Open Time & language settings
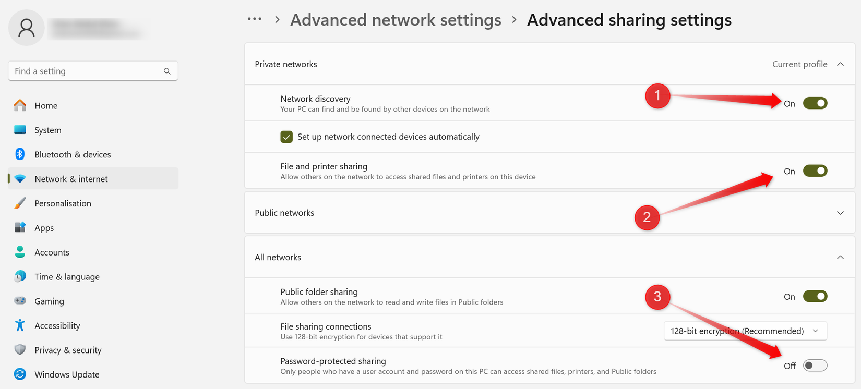Viewport: 861px width, 389px height. (x=67, y=276)
